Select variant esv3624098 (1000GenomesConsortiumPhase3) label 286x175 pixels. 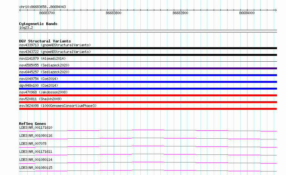[x=58, y=106]
